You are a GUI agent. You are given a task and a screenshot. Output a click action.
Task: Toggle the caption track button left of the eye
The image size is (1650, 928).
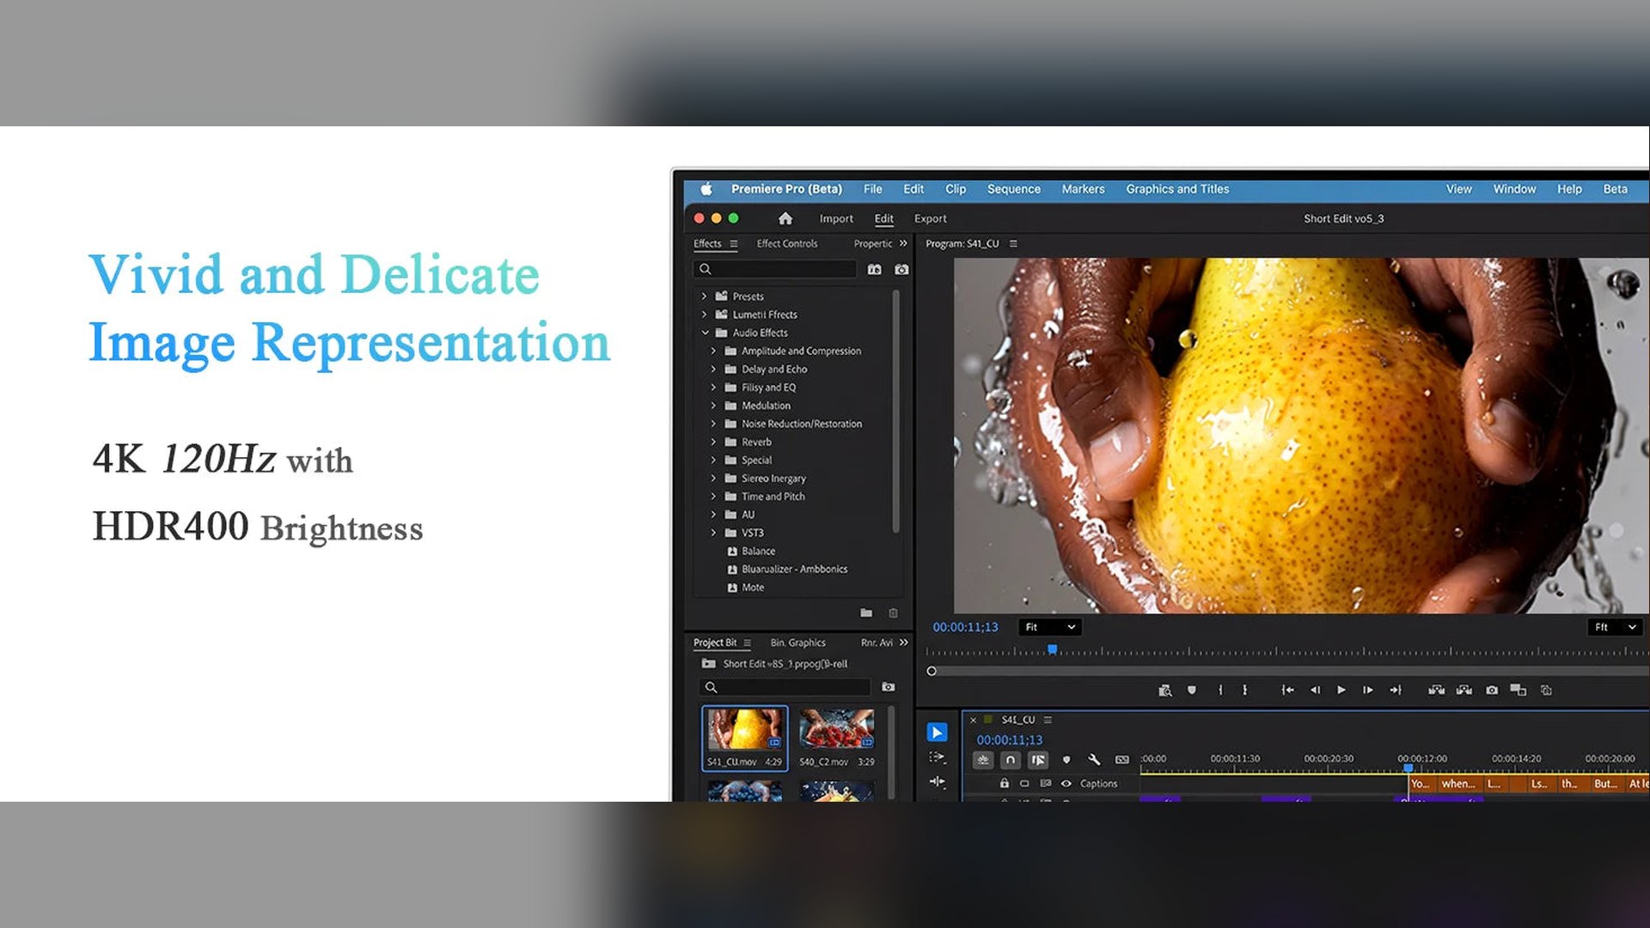[1046, 784]
